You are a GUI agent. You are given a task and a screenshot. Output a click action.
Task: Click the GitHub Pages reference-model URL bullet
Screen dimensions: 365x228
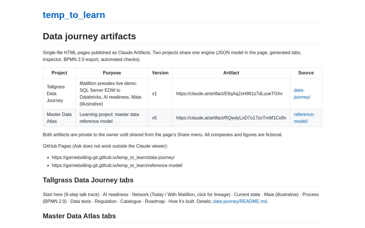click(x=117, y=166)
